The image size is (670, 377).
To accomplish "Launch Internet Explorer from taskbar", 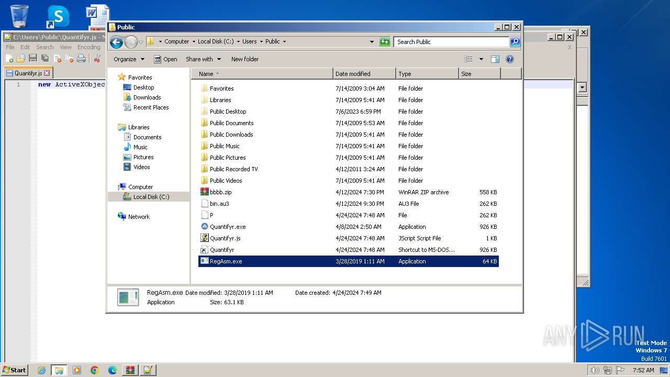I will 41,370.
